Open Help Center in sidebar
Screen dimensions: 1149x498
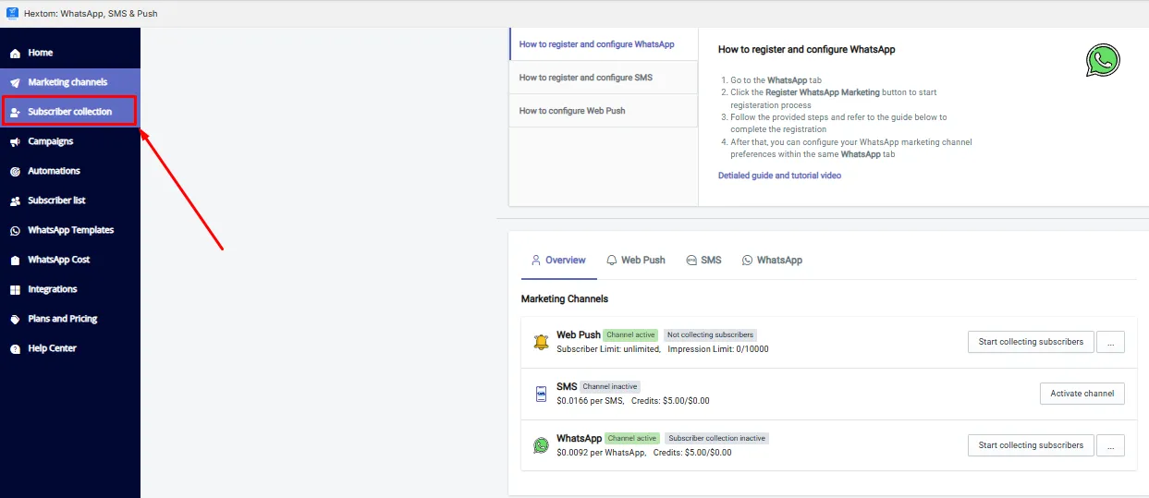point(70,348)
